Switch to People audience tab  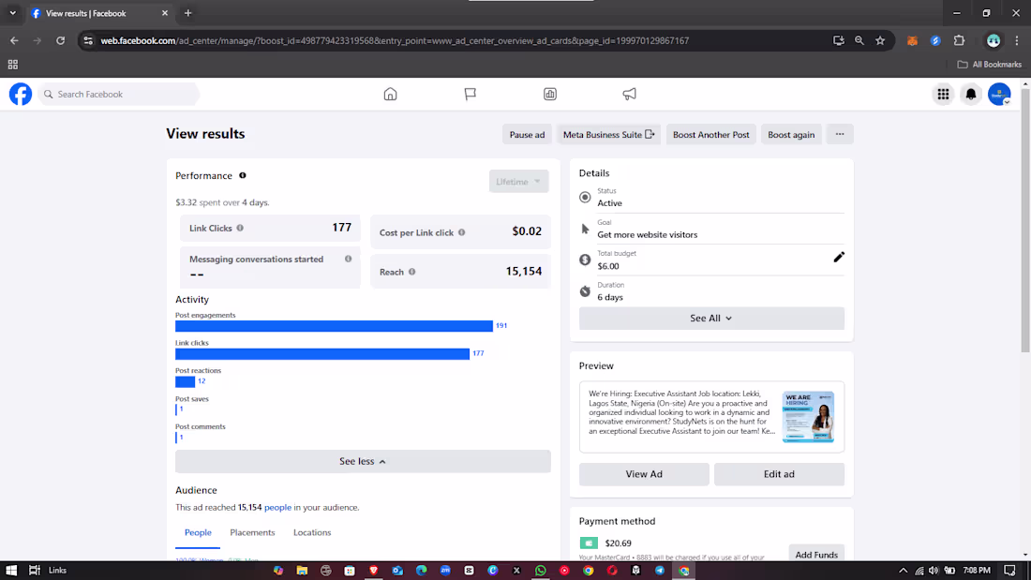198,532
